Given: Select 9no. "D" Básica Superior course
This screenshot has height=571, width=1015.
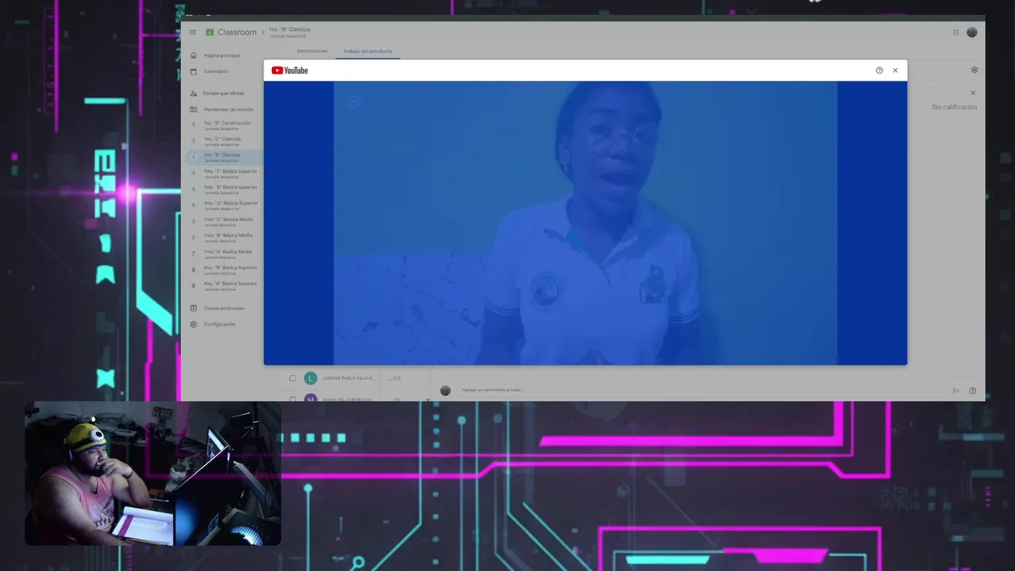Looking at the screenshot, I should click(x=230, y=205).
